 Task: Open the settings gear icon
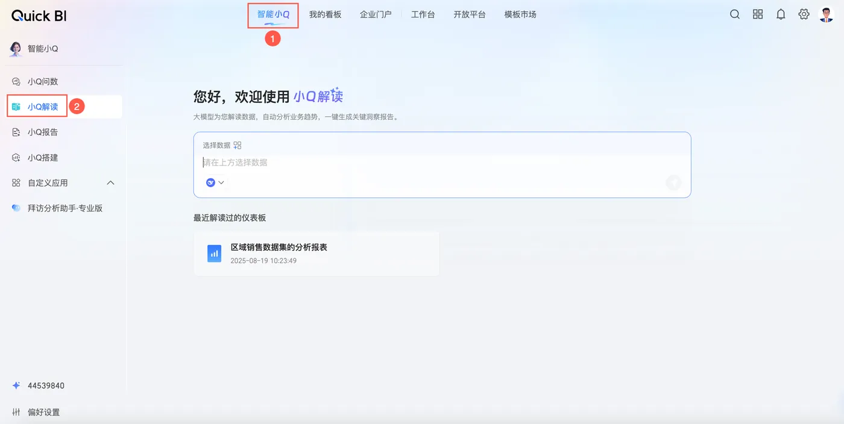pyautogui.click(x=804, y=14)
